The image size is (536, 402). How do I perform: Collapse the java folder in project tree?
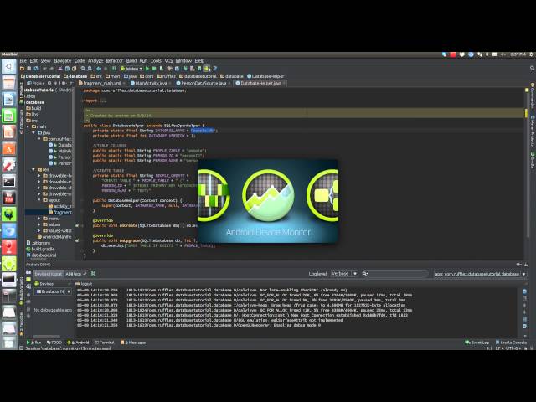tap(33, 132)
